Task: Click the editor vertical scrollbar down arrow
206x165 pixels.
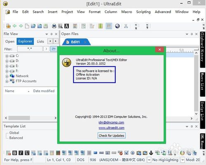Action: click(x=196, y=114)
